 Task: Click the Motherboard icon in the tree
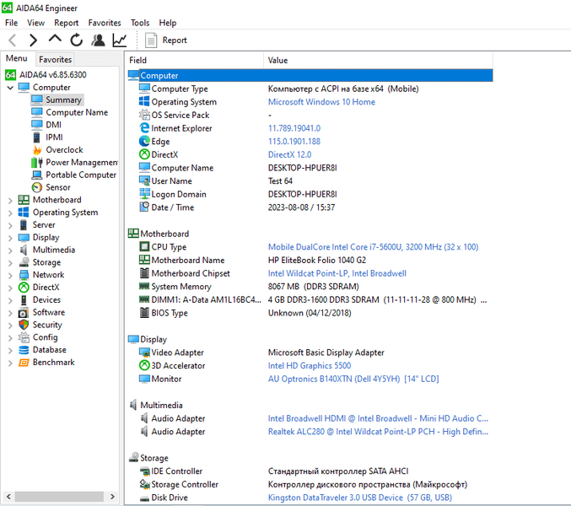[24, 200]
